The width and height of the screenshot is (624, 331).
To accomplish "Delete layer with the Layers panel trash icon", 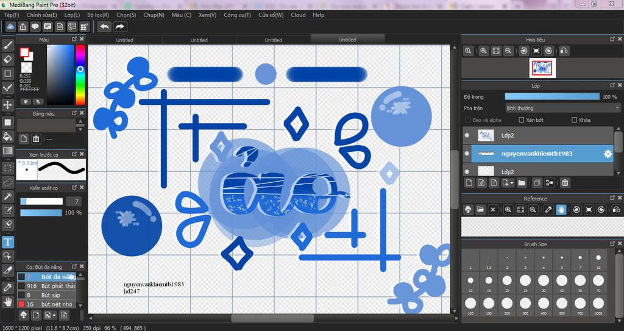I will [565, 182].
